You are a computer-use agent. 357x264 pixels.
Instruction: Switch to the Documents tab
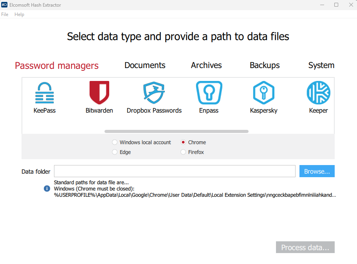[145, 65]
